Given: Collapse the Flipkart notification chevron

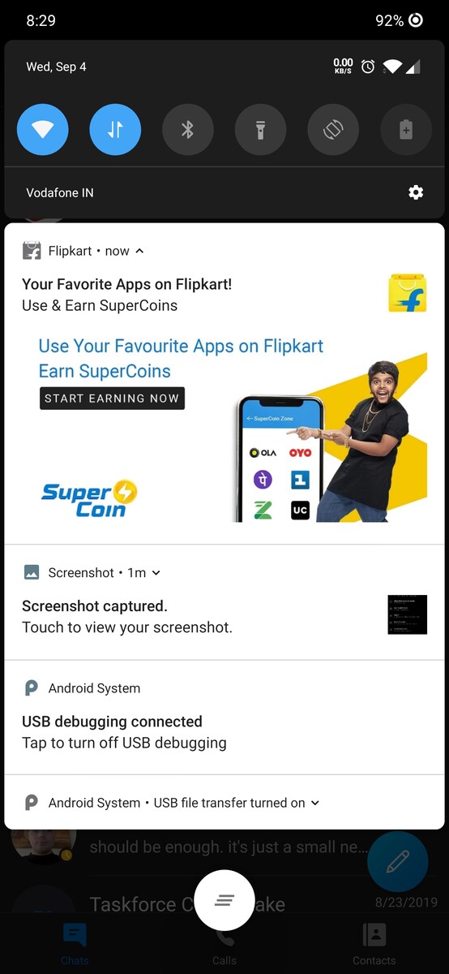Looking at the screenshot, I should pos(139,251).
